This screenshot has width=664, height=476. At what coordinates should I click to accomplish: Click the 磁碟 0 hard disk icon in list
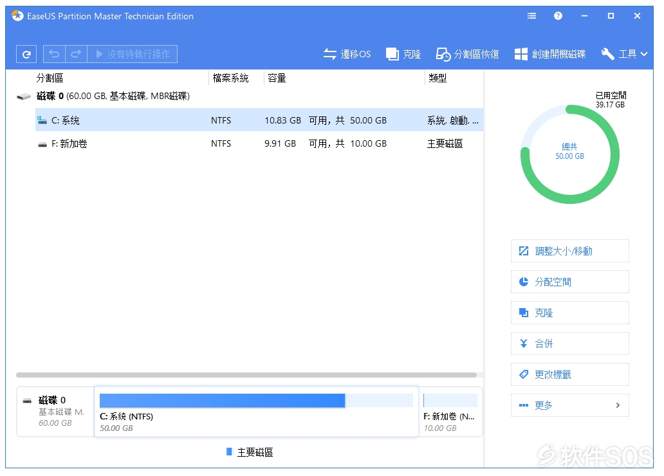tap(24, 96)
